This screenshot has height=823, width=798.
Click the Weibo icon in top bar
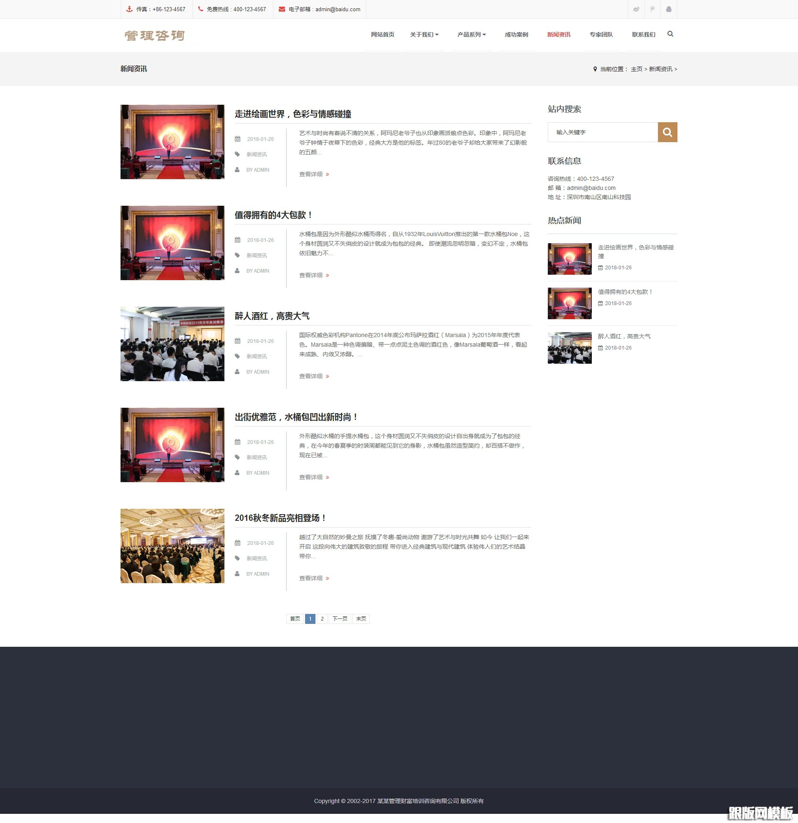click(636, 9)
